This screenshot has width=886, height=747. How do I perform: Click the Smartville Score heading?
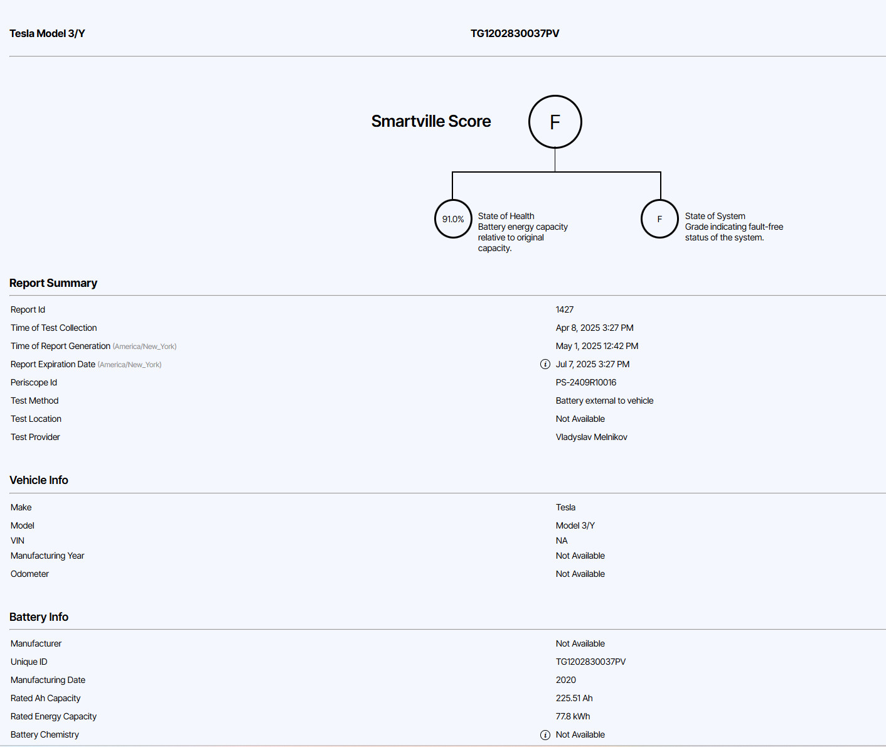(431, 121)
